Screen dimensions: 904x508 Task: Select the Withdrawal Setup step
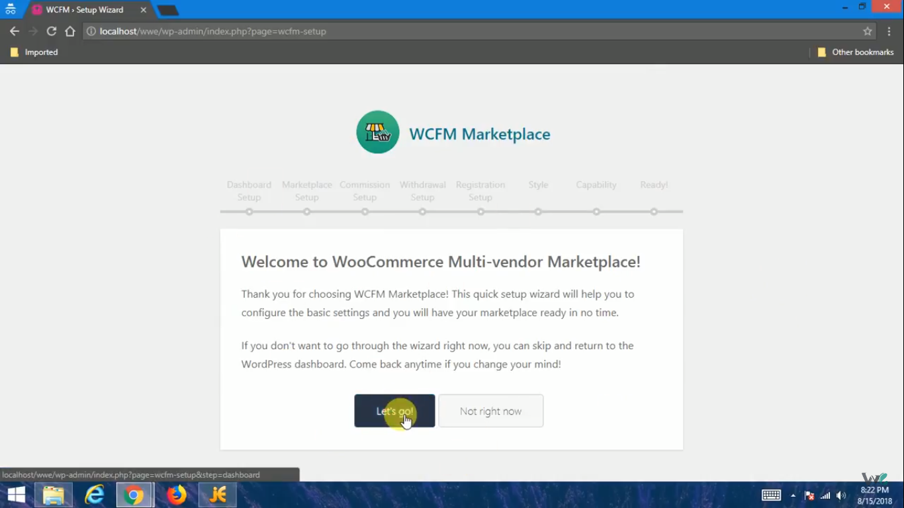422,190
